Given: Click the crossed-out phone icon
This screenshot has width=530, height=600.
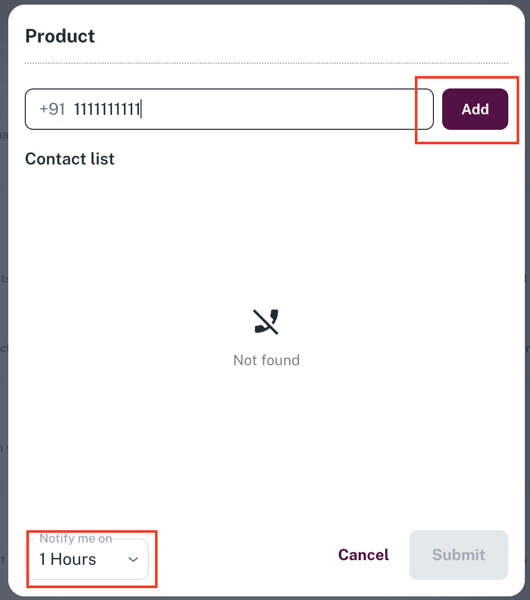Looking at the screenshot, I should (x=266, y=321).
